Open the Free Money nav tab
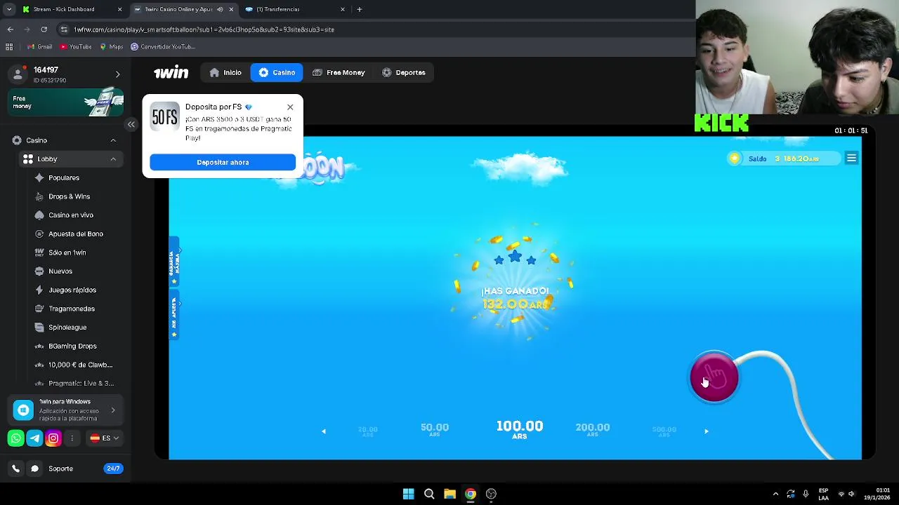The height and width of the screenshot is (505, 899). pyautogui.click(x=339, y=72)
